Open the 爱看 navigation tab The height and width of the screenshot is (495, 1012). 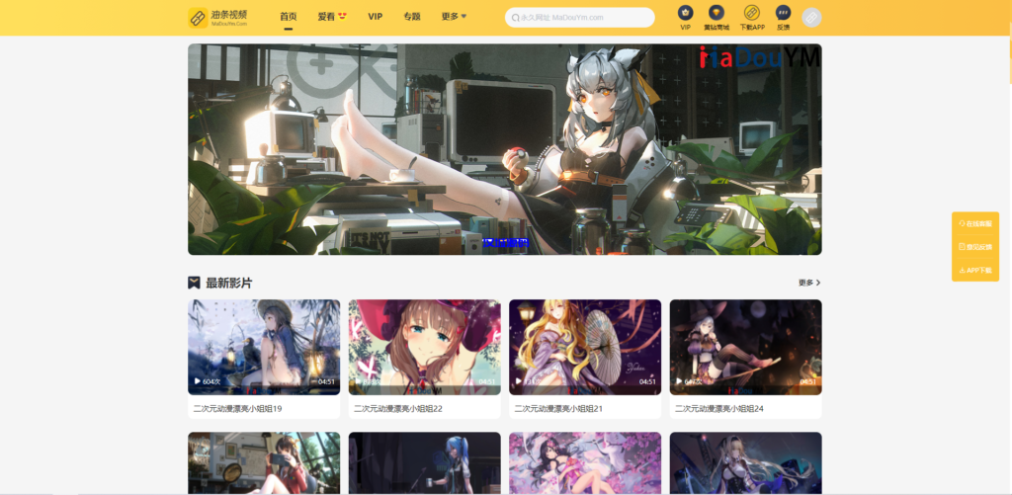click(332, 17)
